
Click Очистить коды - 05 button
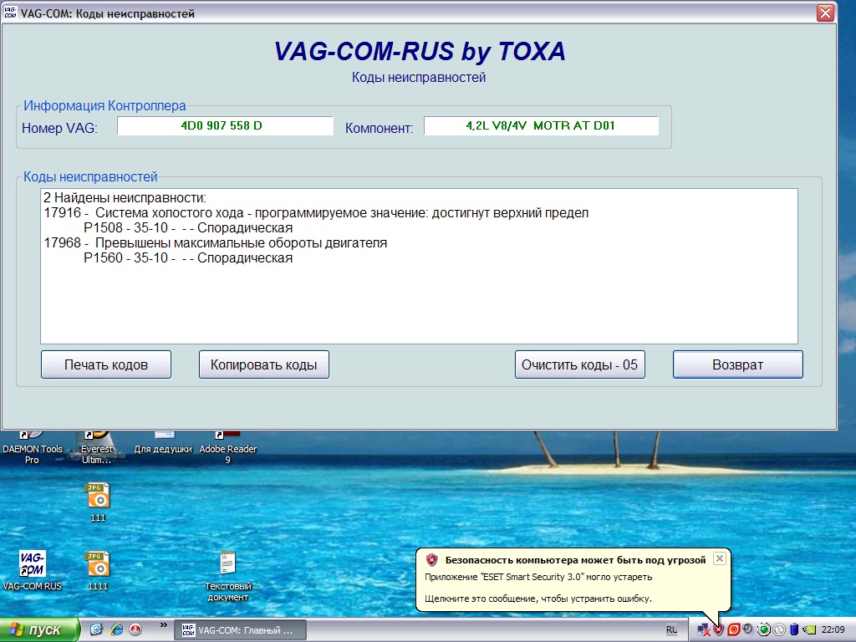click(579, 364)
